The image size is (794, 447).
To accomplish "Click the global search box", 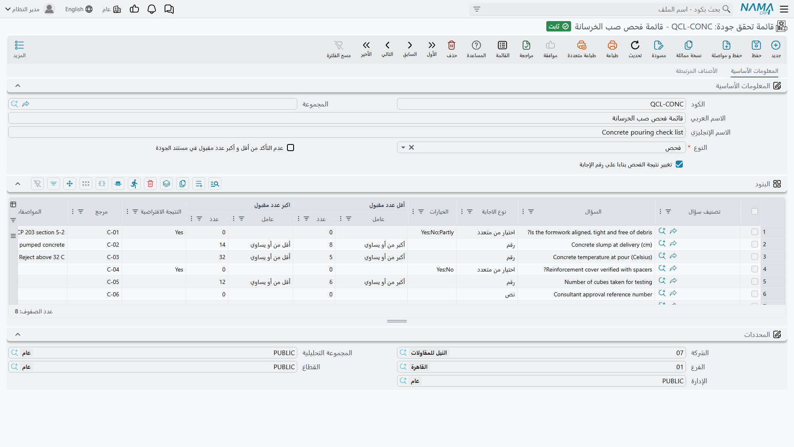I will pyautogui.click(x=600, y=9).
